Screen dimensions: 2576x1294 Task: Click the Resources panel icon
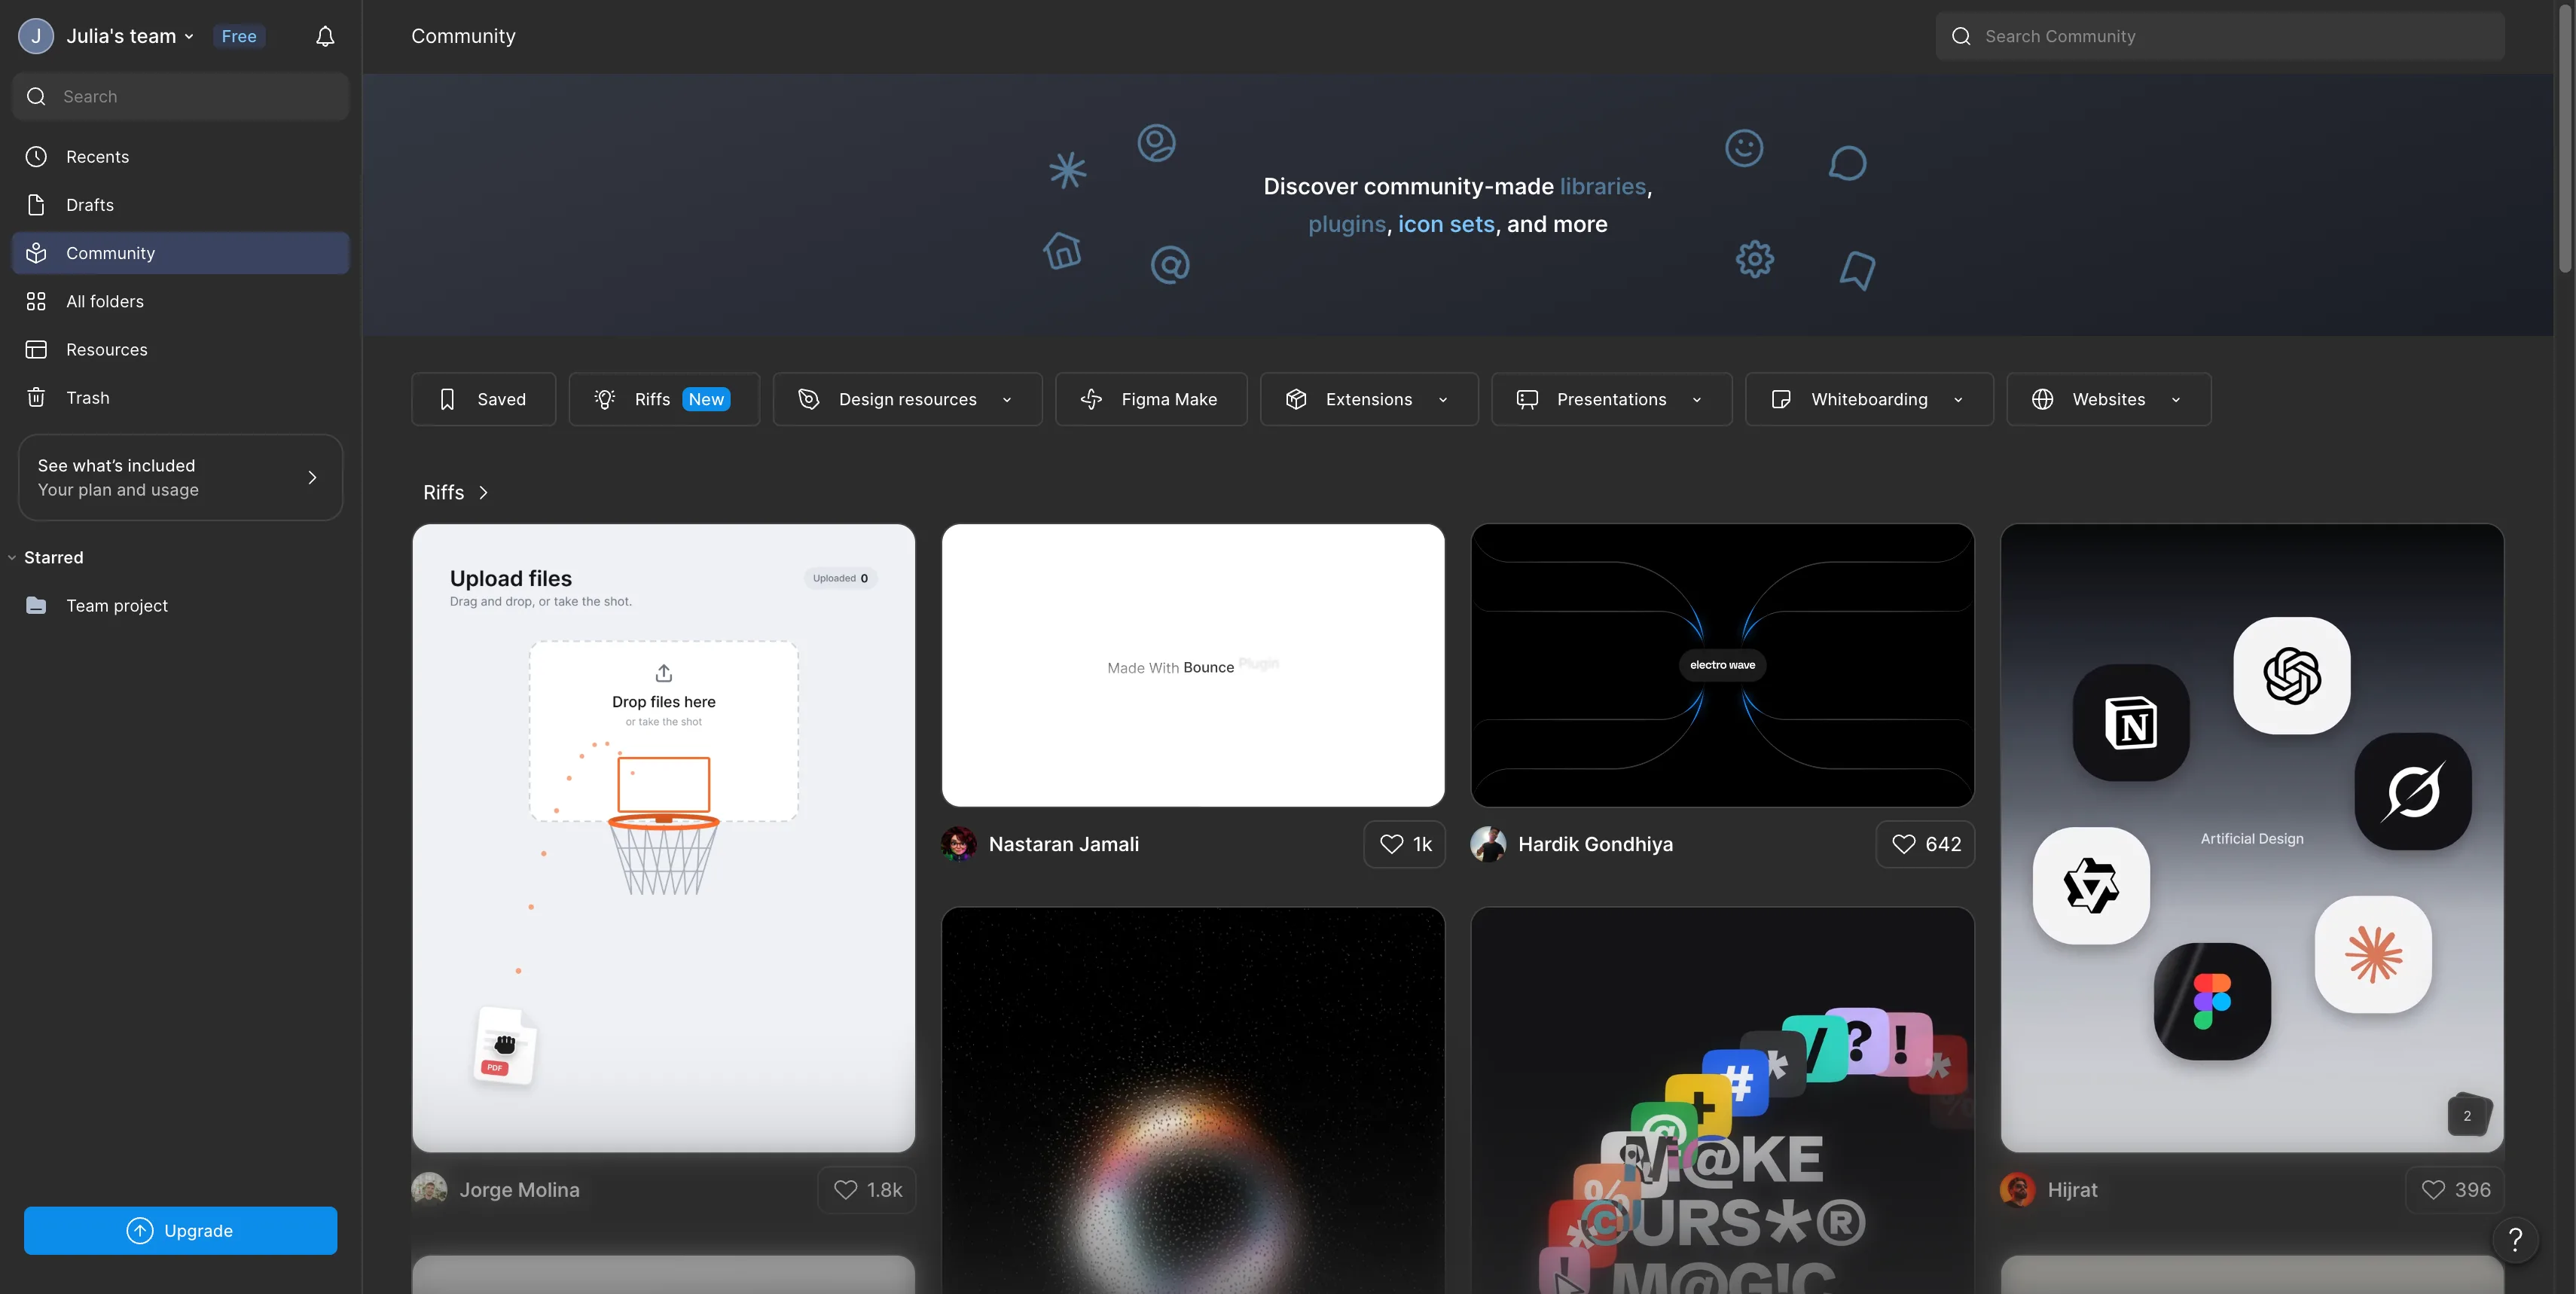click(36, 349)
